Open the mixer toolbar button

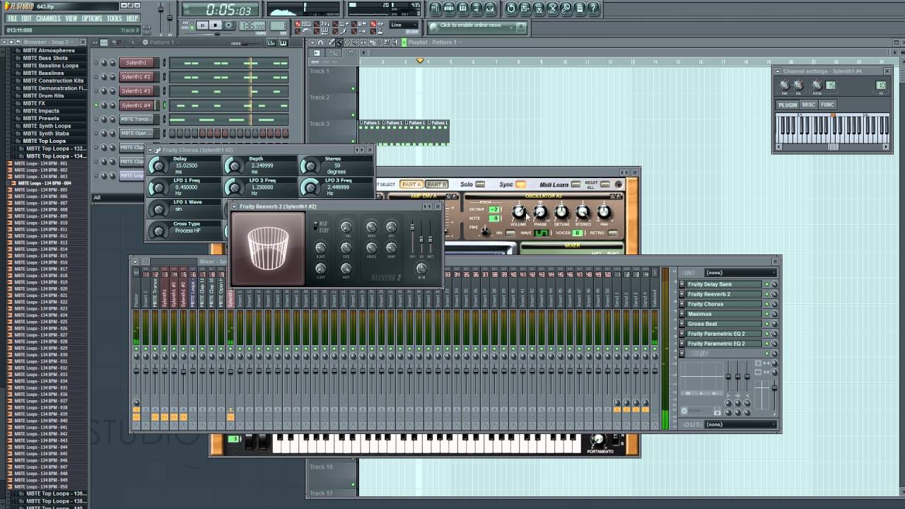[x=489, y=8]
